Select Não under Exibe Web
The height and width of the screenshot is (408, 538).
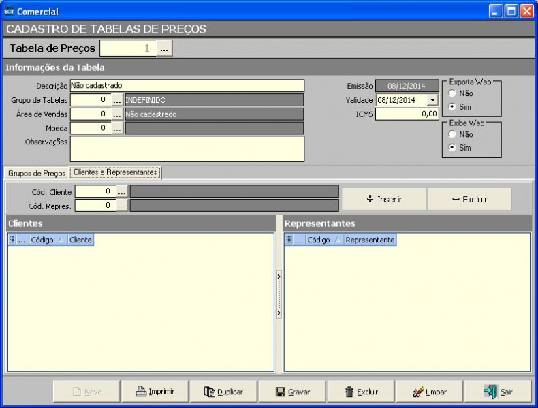coord(452,134)
